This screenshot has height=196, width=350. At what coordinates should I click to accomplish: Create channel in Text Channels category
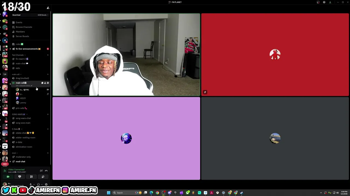(48, 55)
